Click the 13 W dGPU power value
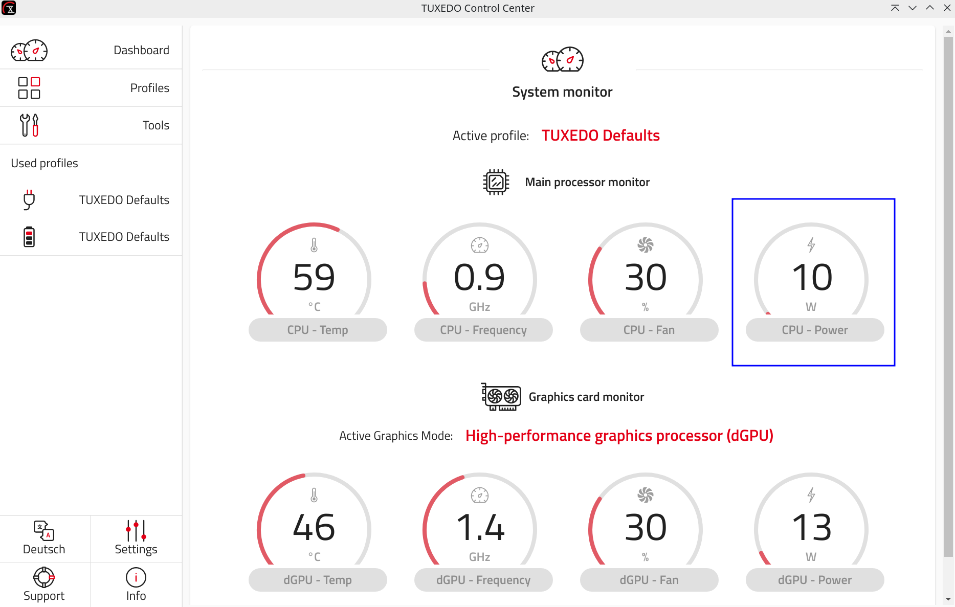 click(812, 527)
